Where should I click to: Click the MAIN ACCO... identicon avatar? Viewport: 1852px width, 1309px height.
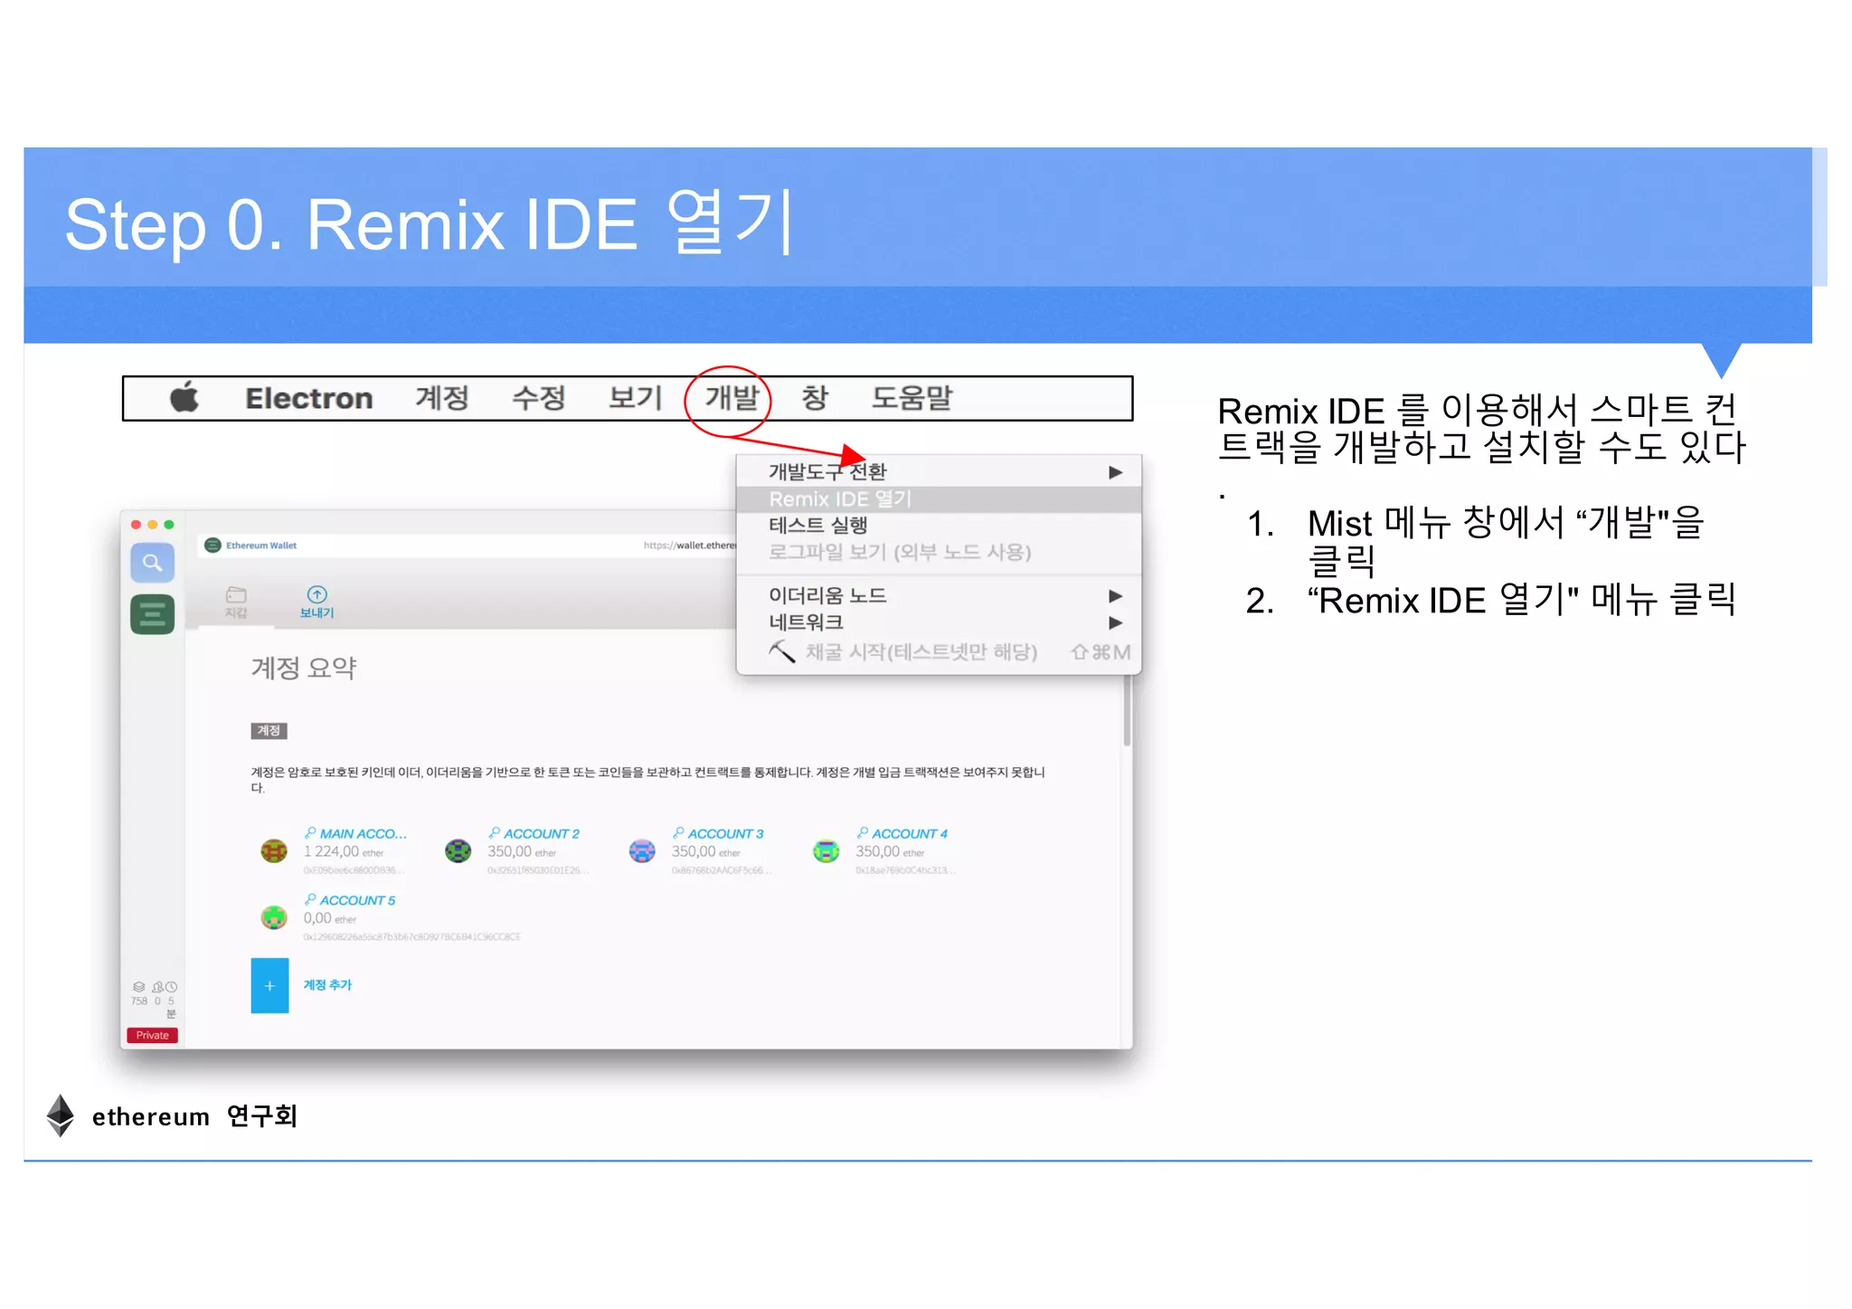coord(274,850)
